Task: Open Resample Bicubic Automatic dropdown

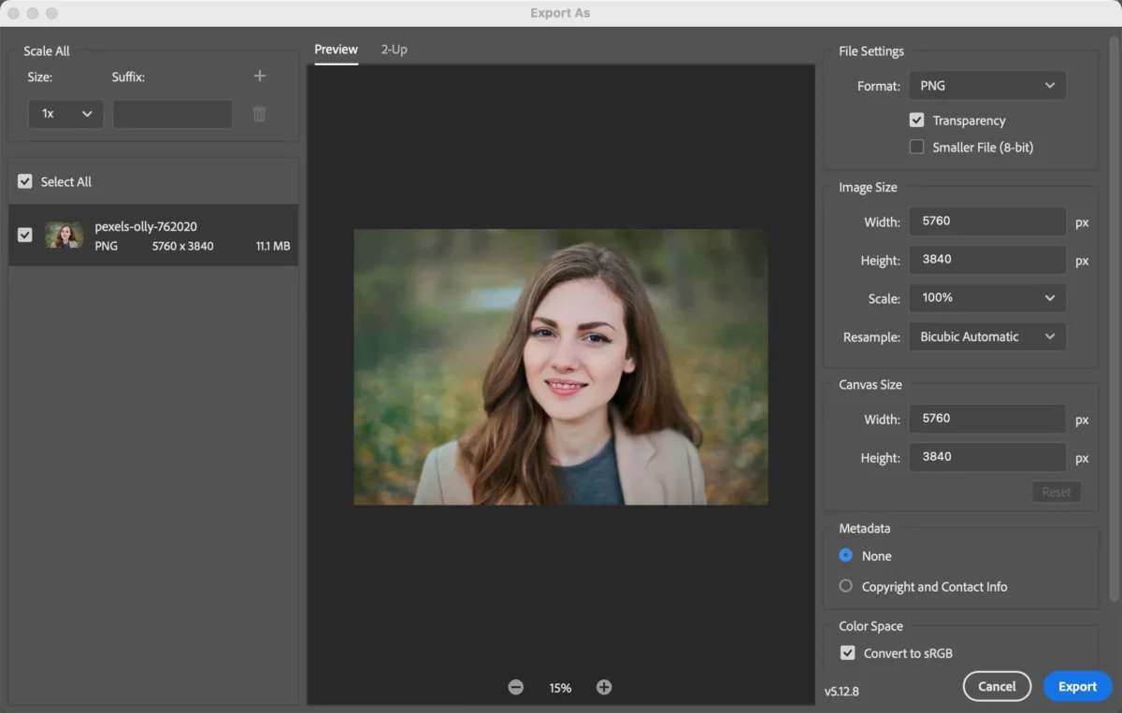Action: point(986,337)
